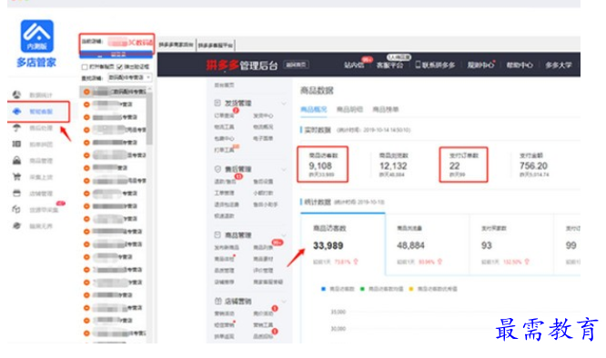Open the 评价管理 link
This screenshot has height=358, width=606.
pos(263,271)
